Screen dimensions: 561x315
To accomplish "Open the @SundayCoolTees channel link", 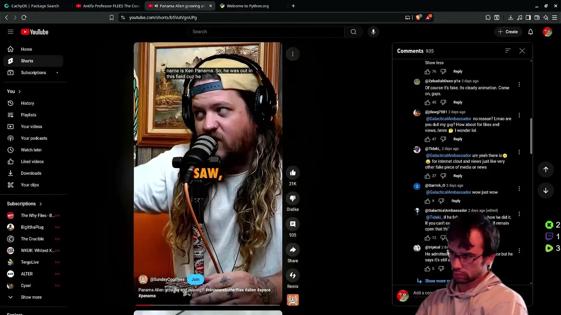I will (x=167, y=280).
